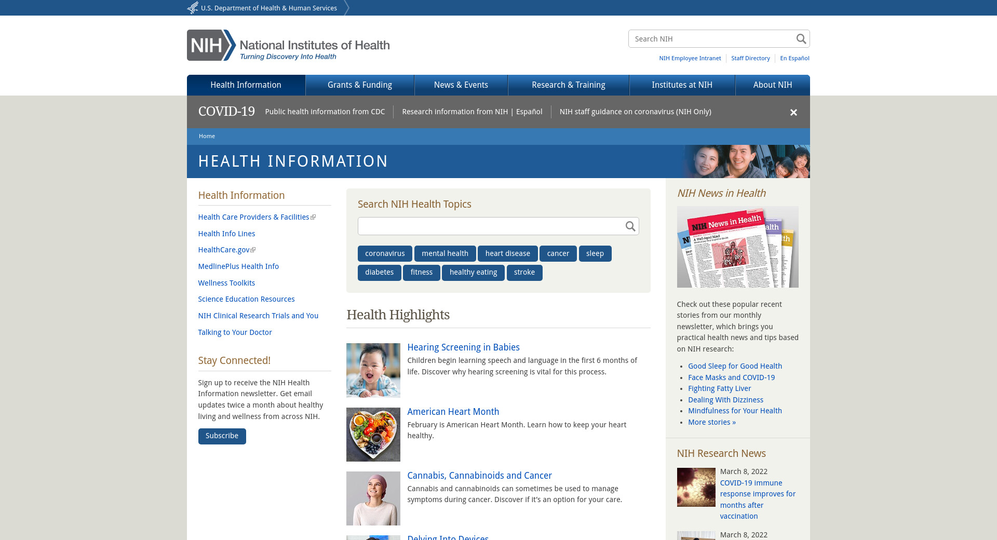The width and height of the screenshot is (997, 540).
Task: Click external link icon next to HealthCare.gov
Action: (x=253, y=250)
